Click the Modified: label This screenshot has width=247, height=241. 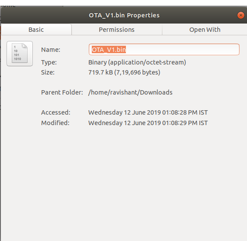(55, 123)
